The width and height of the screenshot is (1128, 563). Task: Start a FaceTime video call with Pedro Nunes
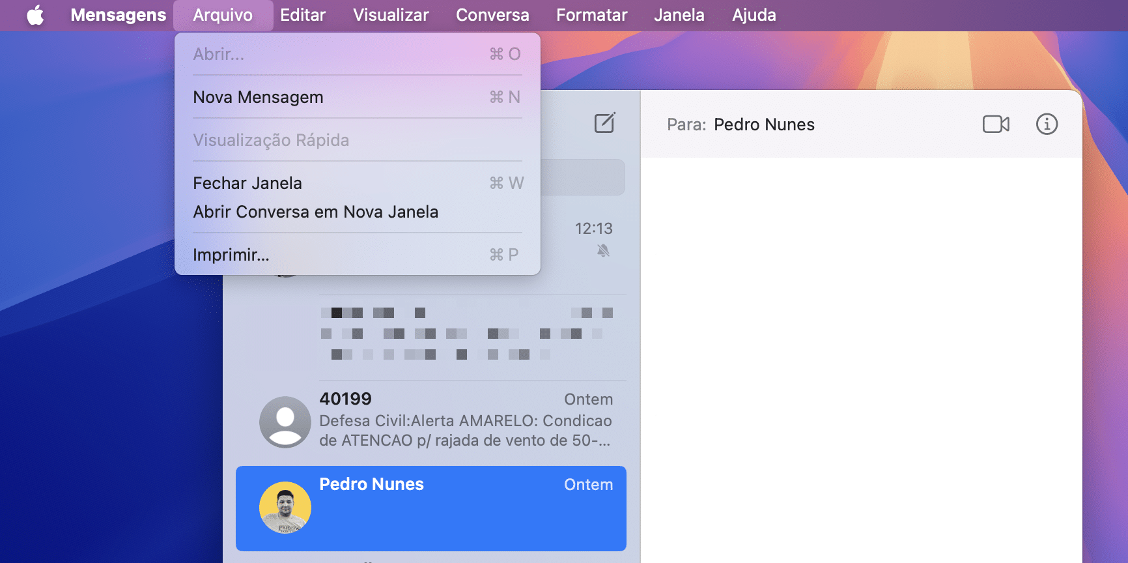996,124
